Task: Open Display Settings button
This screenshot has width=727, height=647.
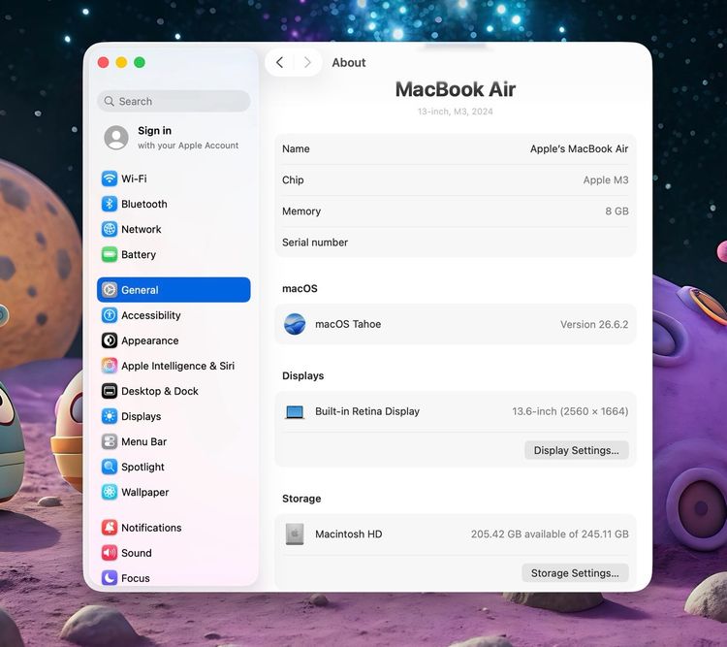Action: coord(577,450)
